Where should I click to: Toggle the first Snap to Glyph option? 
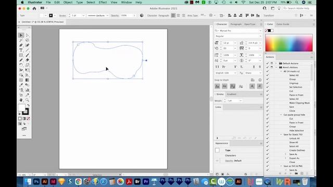(x=217, y=86)
